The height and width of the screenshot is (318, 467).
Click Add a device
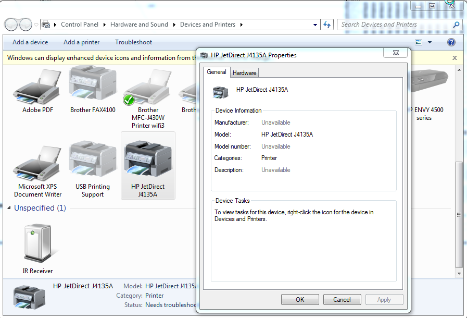(30, 42)
